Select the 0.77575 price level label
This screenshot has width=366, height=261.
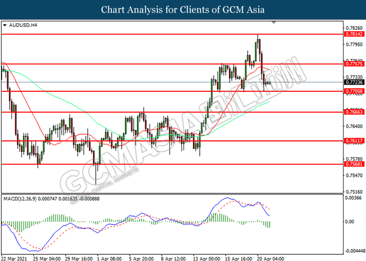(354, 64)
